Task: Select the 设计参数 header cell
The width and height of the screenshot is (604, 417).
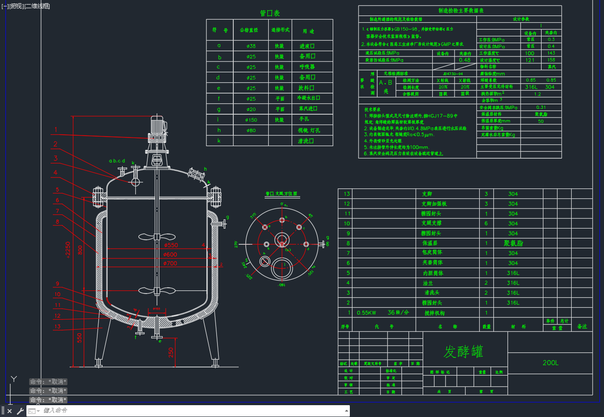Action: coord(521,19)
